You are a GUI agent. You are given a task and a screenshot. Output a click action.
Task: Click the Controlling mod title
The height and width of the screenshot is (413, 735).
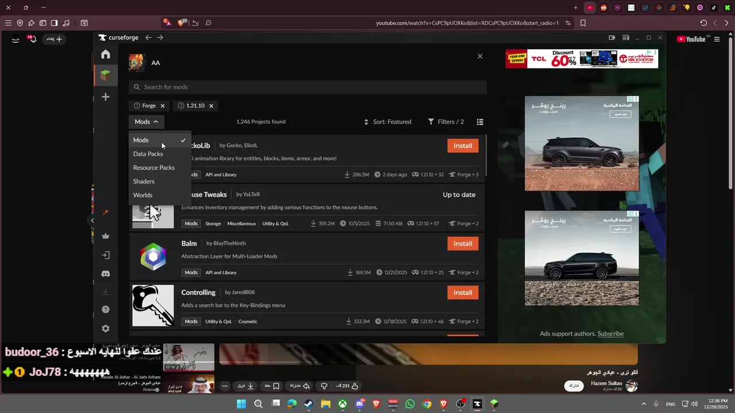(x=199, y=293)
